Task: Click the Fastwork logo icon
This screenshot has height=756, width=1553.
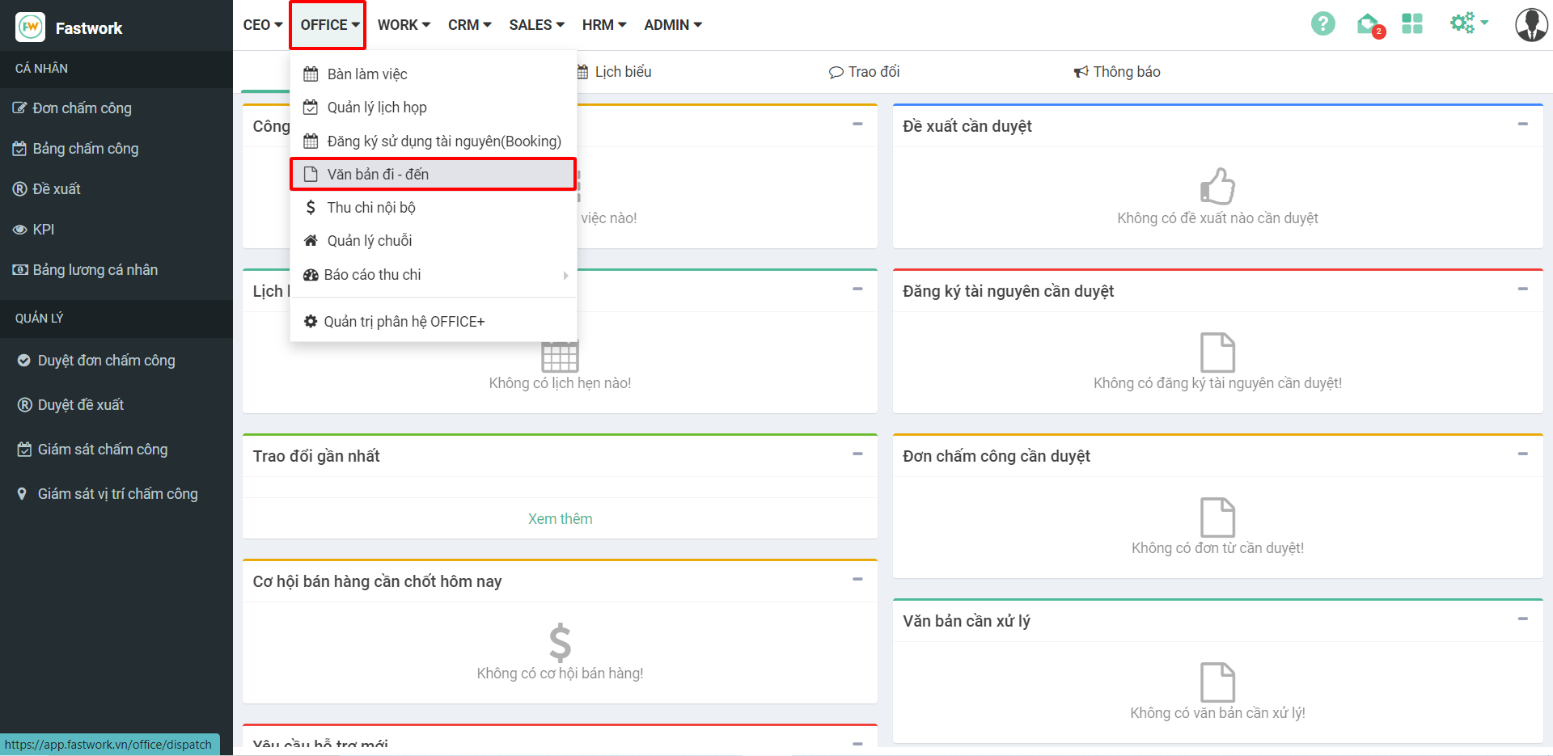Action: click(x=31, y=27)
